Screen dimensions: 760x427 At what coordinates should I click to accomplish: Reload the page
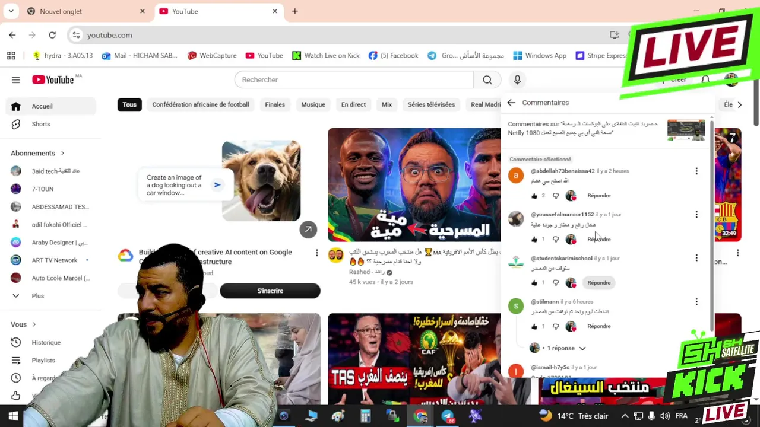[x=52, y=35]
